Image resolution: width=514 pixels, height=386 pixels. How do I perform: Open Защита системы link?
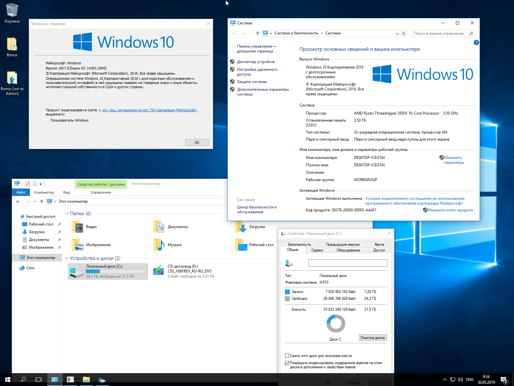[x=252, y=82]
